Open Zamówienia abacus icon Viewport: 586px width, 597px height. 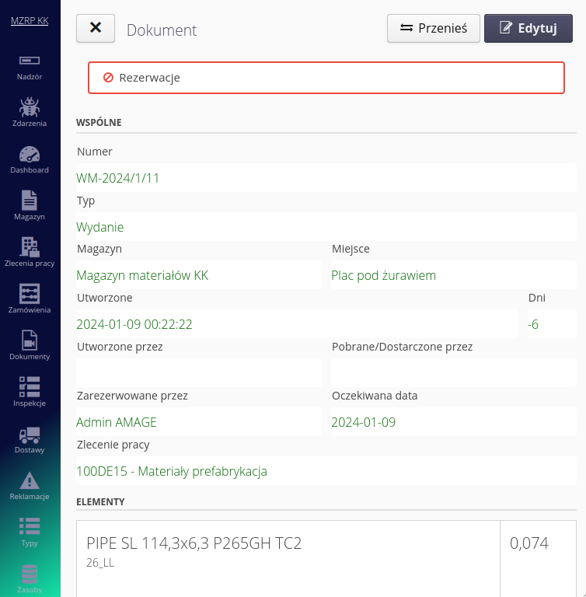[30, 293]
